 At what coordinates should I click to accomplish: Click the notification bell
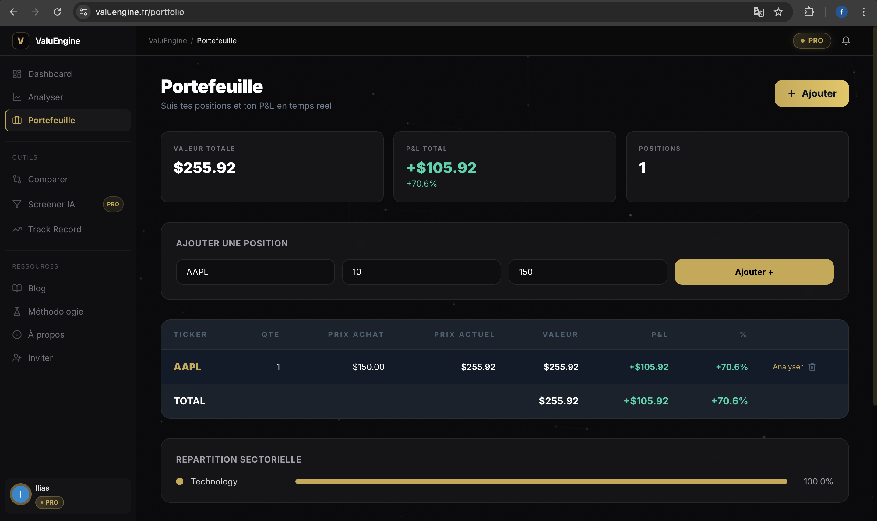pyautogui.click(x=846, y=40)
